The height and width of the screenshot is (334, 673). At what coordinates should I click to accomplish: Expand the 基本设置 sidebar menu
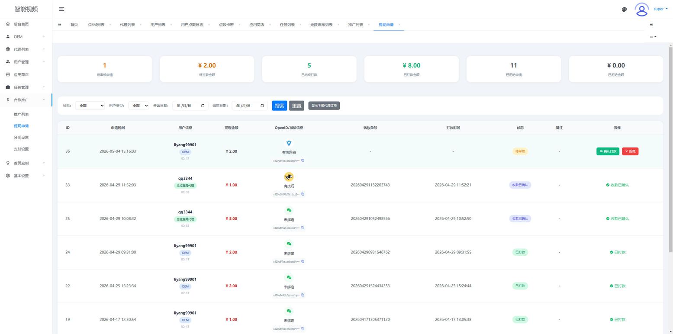coord(44,176)
